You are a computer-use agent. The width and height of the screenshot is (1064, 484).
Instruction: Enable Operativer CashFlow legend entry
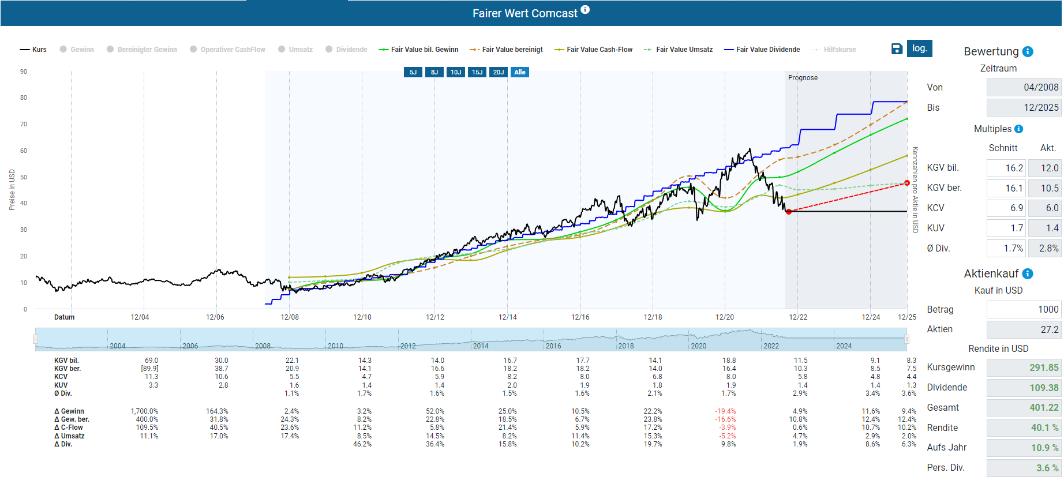[x=227, y=50]
